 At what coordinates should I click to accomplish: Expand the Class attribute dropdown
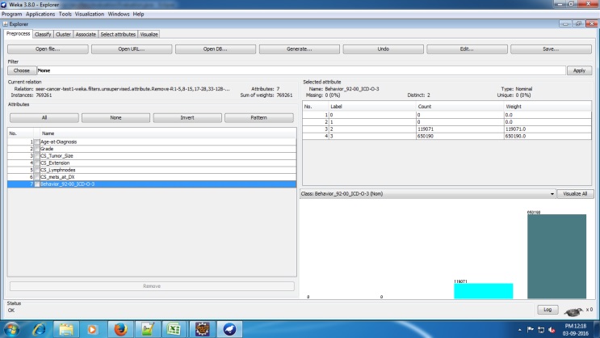click(x=552, y=194)
